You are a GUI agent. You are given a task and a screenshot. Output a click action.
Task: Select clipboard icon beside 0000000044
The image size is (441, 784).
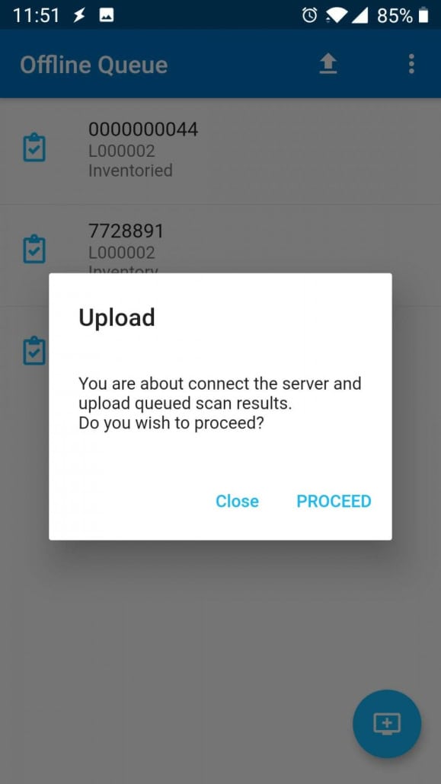tap(34, 148)
